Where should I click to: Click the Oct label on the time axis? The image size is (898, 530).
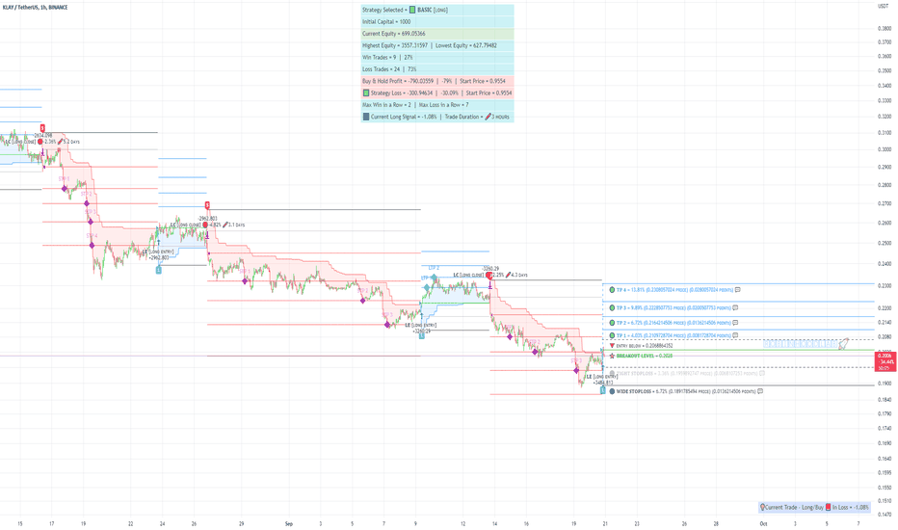click(763, 523)
